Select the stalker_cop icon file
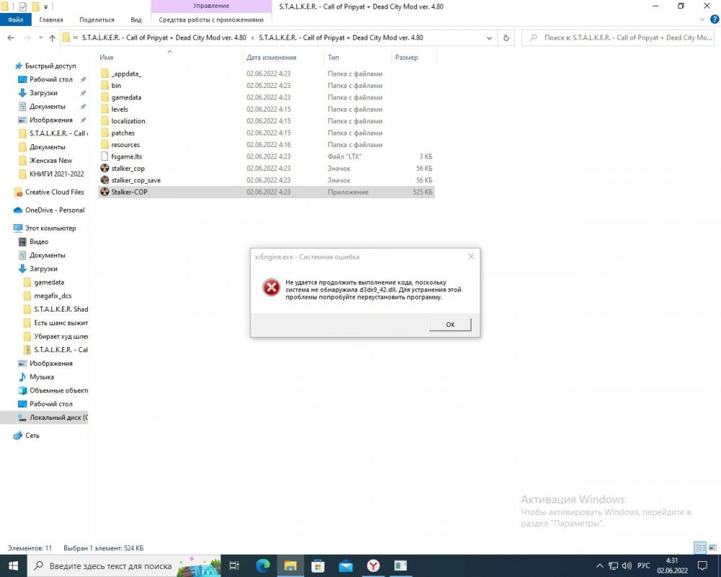The height and width of the screenshot is (577, 721). pos(128,168)
